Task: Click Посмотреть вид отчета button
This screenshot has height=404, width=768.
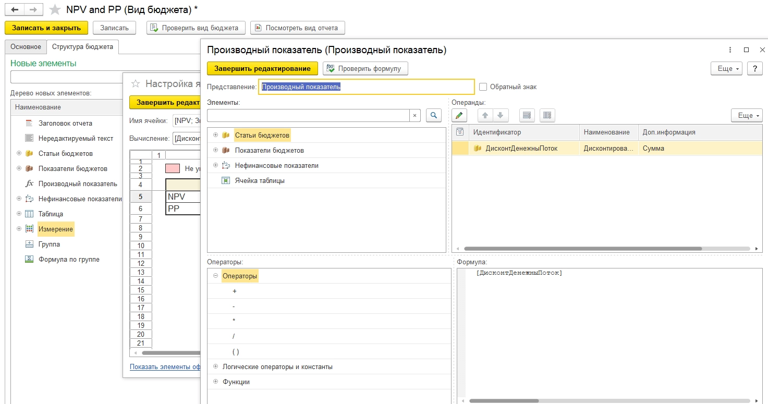Action: point(297,28)
